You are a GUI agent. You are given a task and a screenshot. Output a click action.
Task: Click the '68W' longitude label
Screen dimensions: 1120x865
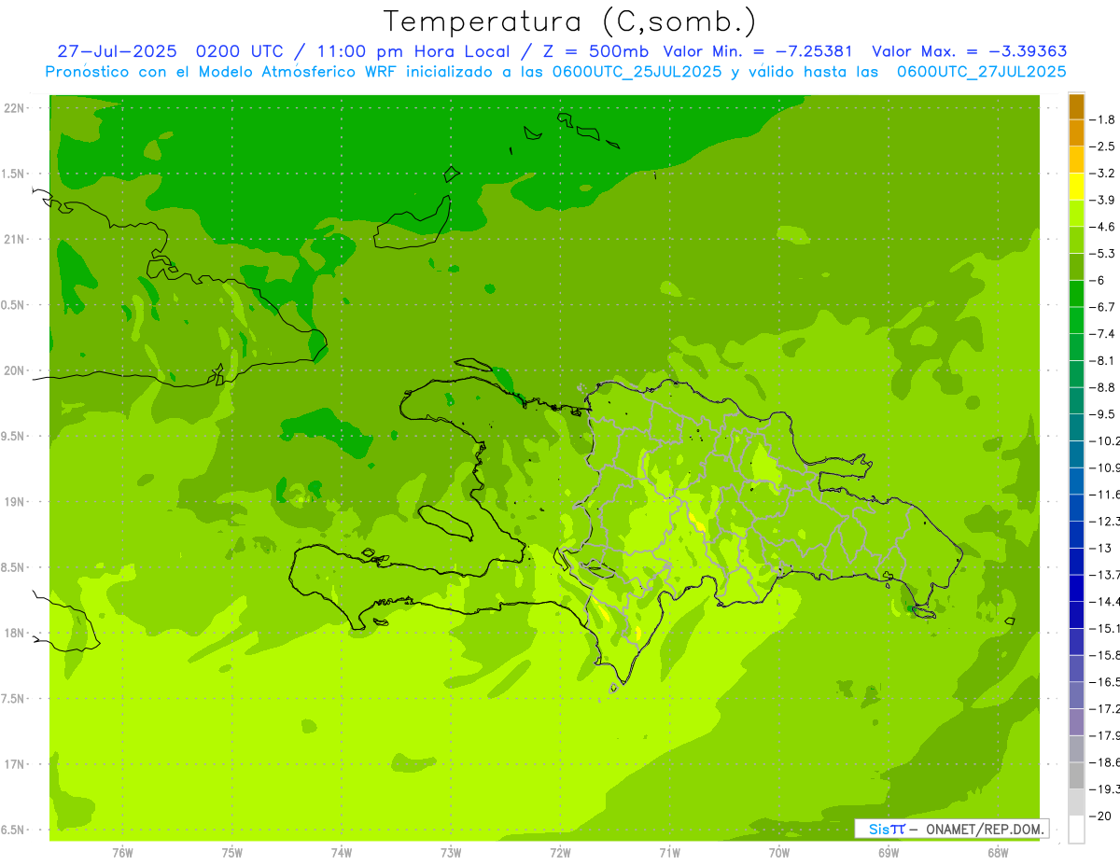(998, 853)
